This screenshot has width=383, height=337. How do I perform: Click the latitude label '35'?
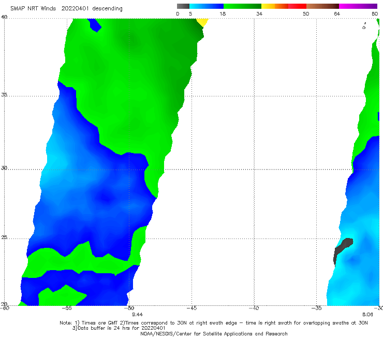click(4, 94)
